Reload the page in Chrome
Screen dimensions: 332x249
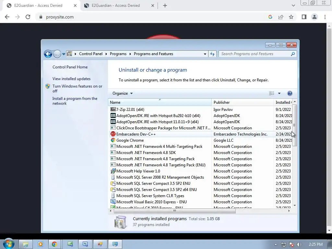coord(28,17)
